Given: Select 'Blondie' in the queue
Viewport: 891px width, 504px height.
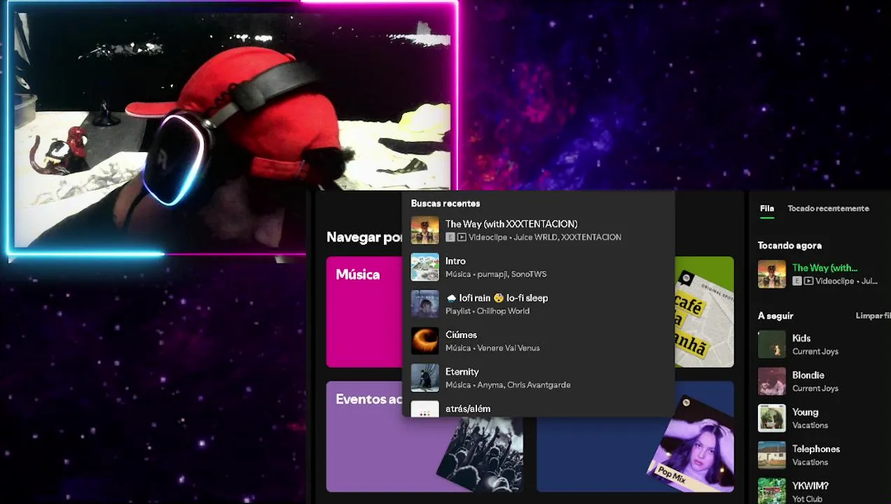Looking at the screenshot, I should [x=821, y=381].
